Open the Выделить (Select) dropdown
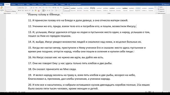Viewport: 170px width, 95px height. pyautogui.click(x=161, y=11)
